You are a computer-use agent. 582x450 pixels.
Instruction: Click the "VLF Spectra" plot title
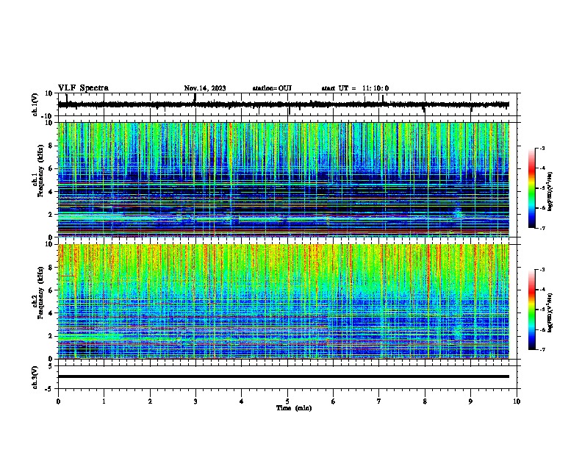click(x=83, y=88)
